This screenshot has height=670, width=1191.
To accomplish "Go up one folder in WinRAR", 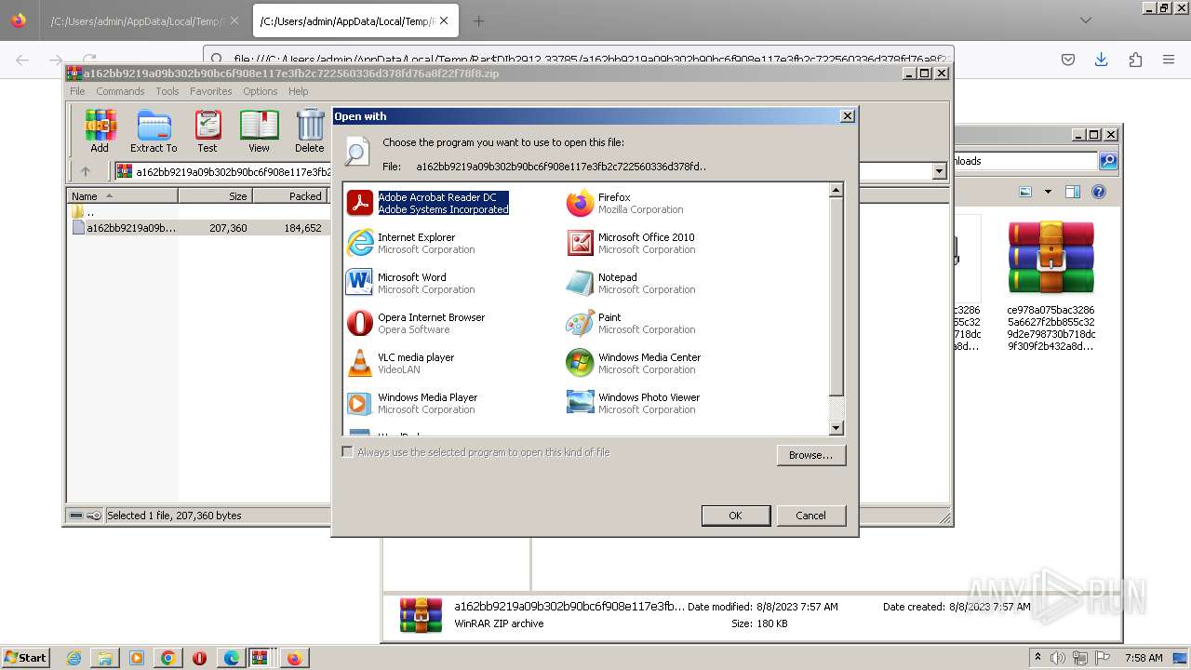I will coord(86,171).
